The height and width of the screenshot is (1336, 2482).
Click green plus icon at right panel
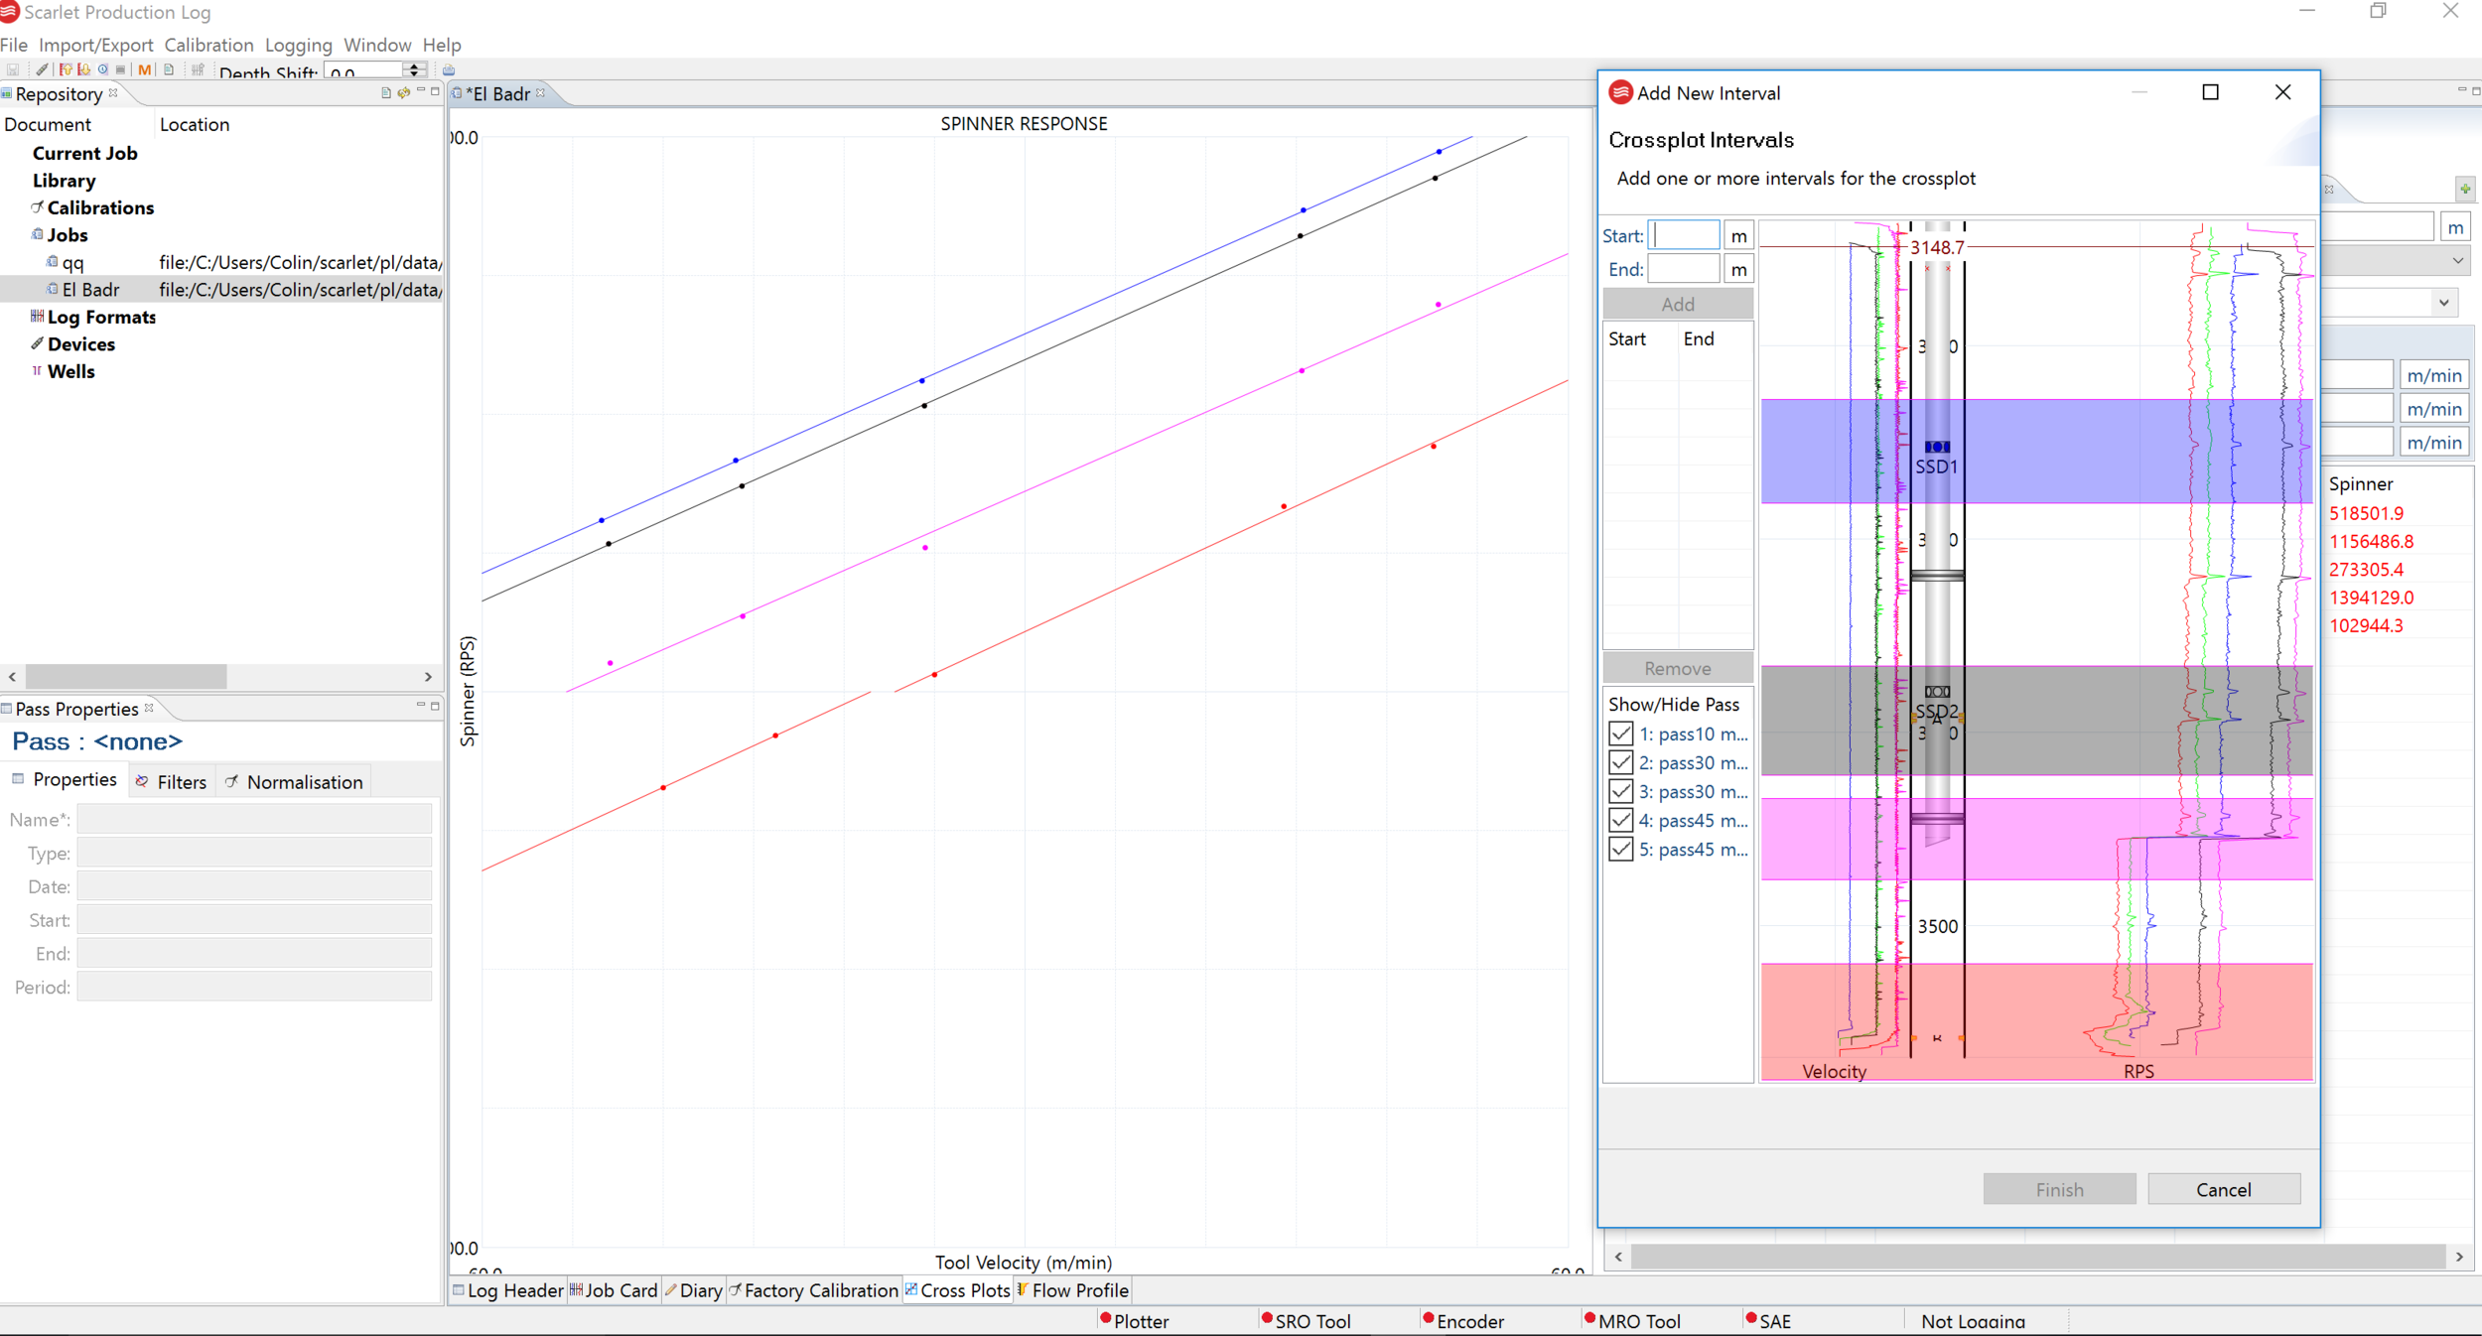[x=2464, y=189]
